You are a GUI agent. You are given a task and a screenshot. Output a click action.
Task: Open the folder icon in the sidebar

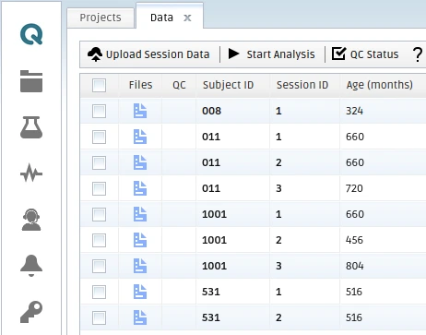tap(31, 81)
